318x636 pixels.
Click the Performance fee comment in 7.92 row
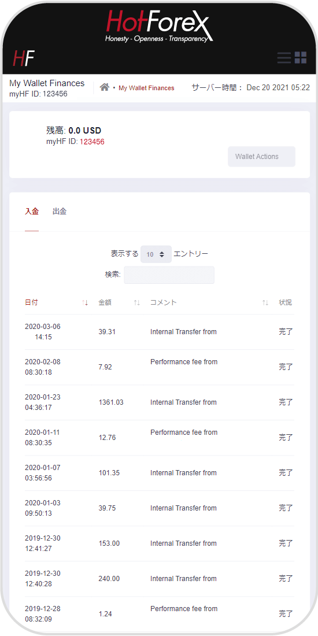[x=184, y=362]
